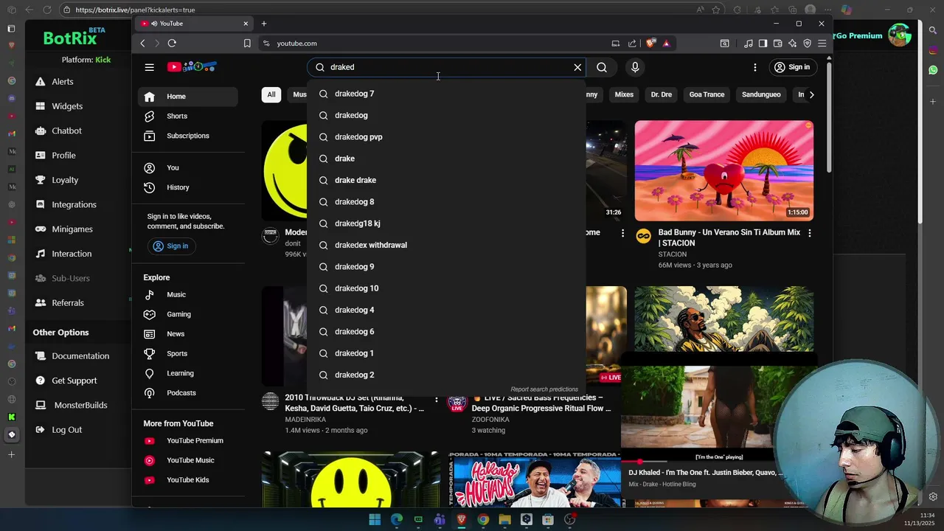The width and height of the screenshot is (944, 531).
Task: Click the YouTube page vertical scrollbar
Action: pos(829,118)
